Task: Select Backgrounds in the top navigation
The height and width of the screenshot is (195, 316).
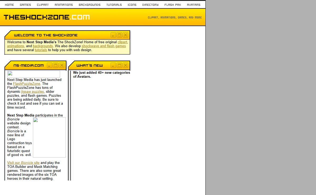Action: pos(90,5)
